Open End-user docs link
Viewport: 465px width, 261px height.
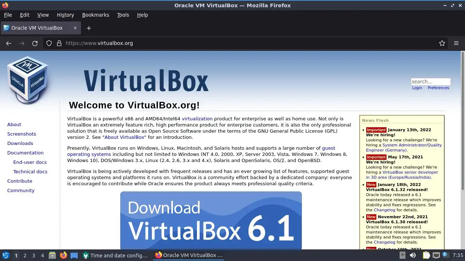30,162
